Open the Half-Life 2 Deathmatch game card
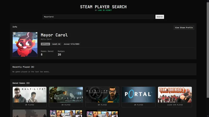 click(66, 97)
